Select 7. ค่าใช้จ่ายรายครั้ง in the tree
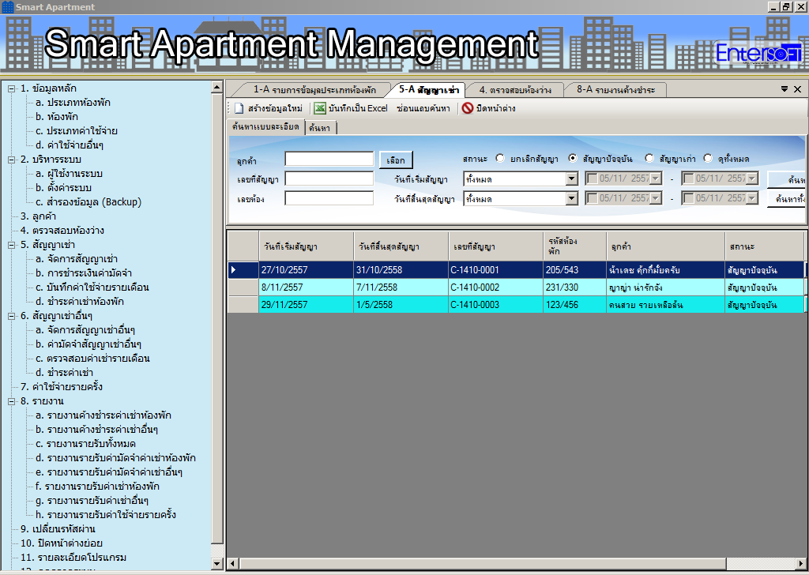Viewport: 809px width, 575px height. [x=62, y=387]
